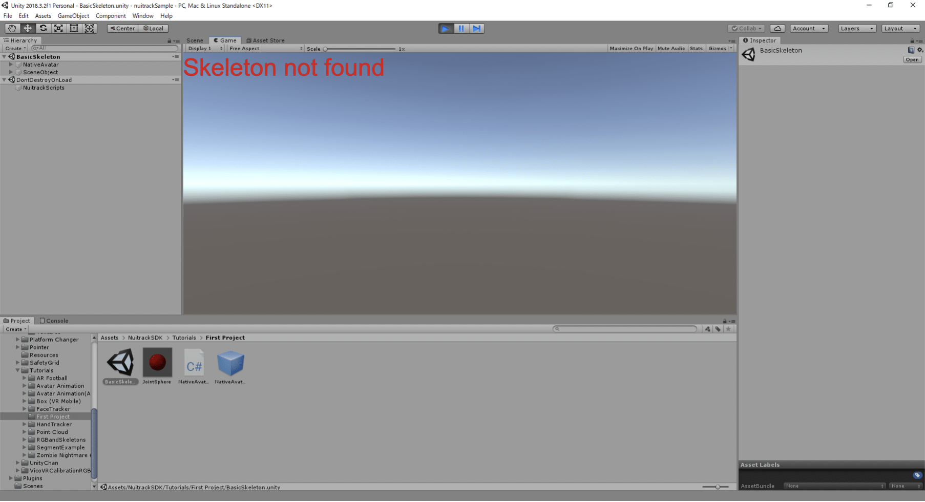Collapse the Tutorials folder

click(x=17, y=370)
